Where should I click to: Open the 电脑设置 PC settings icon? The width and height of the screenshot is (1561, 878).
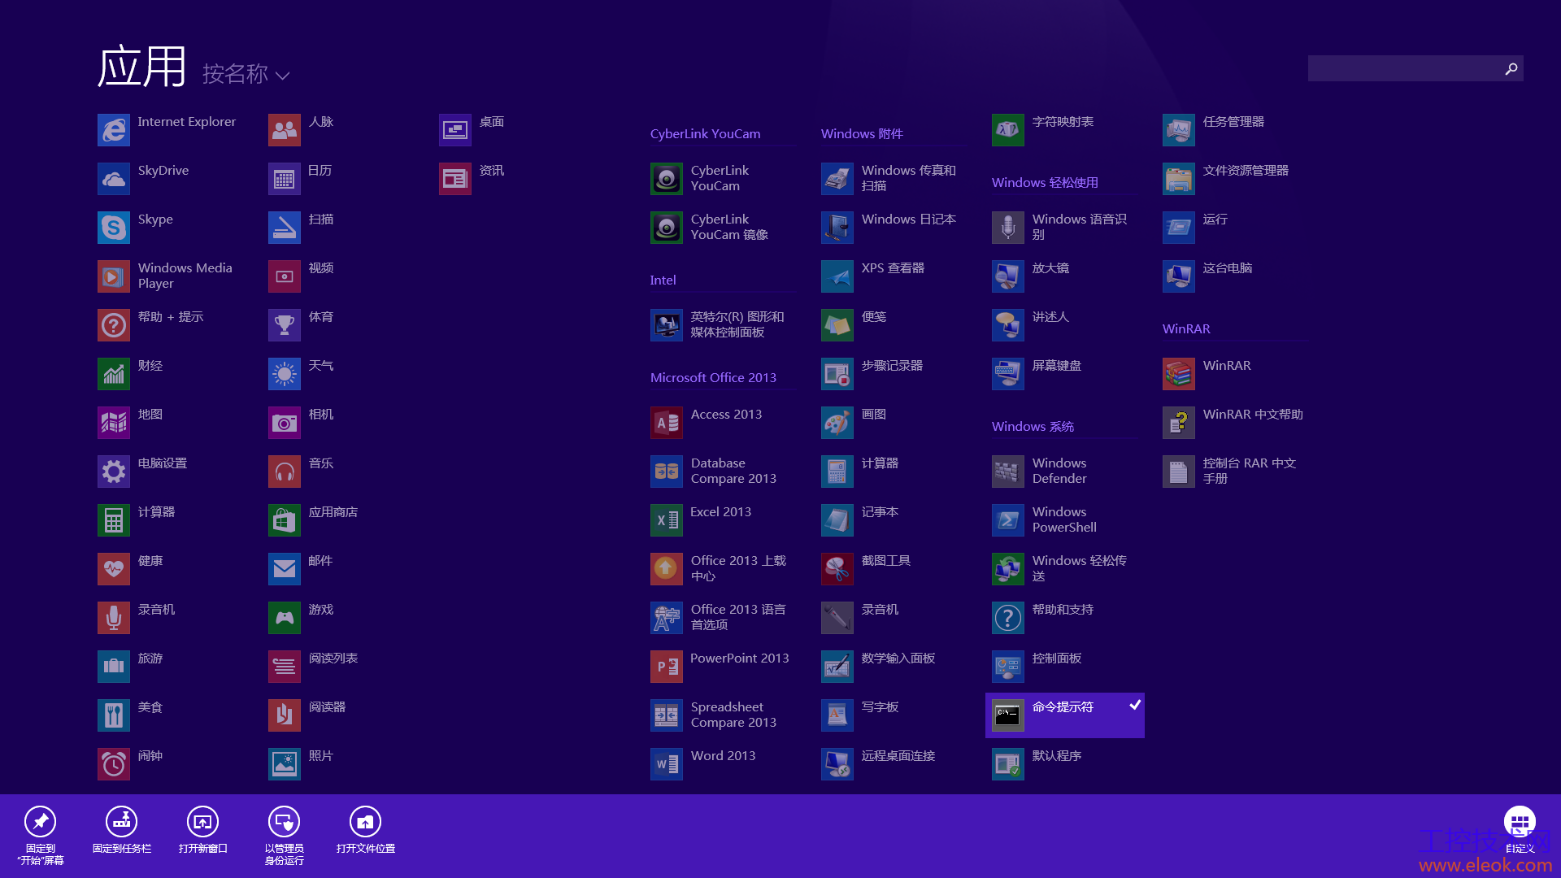point(114,472)
